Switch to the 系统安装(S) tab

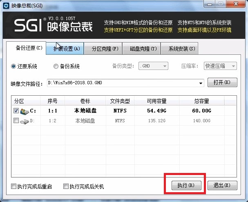(179, 49)
